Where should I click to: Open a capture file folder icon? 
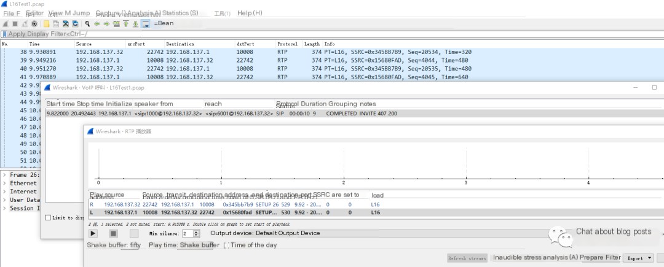pos(46,24)
